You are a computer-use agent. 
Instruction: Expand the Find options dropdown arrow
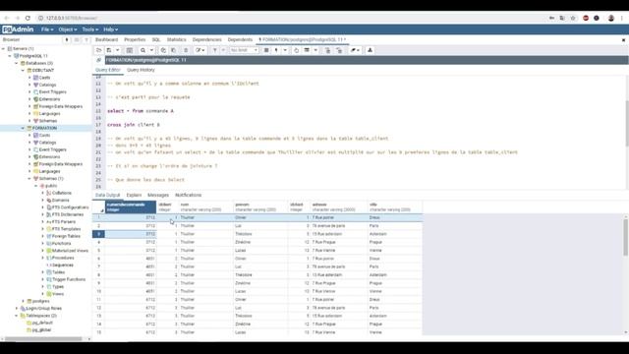(151, 50)
